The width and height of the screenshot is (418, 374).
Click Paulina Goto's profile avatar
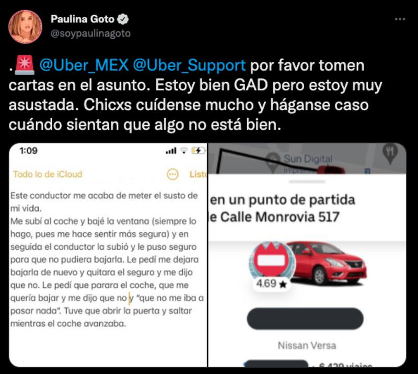click(x=25, y=27)
